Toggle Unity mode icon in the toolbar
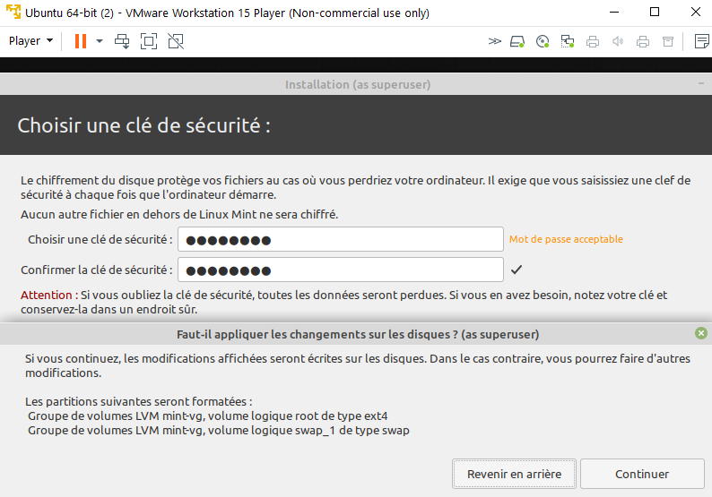Image resolution: width=712 pixels, height=497 pixels. [x=176, y=41]
